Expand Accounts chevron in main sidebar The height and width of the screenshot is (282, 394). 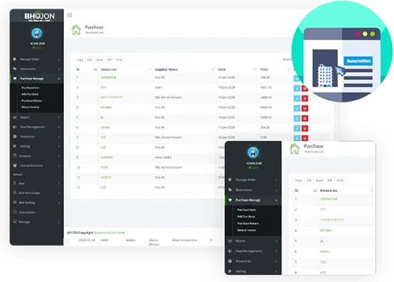(59, 156)
